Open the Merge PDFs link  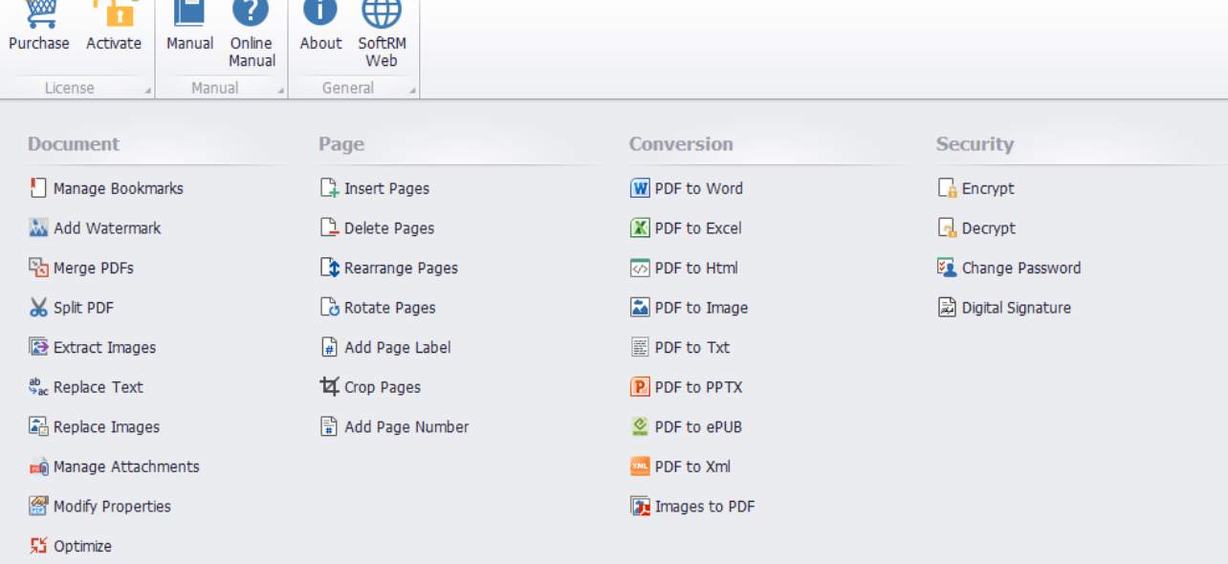[x=94, y=268]
